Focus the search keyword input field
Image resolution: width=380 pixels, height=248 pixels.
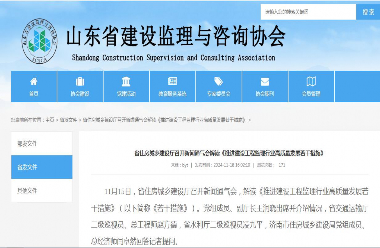coord(308,12)
